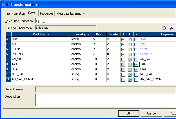Open the Properties tab
This screenshot has width=176, height=119.
point(46,13)
